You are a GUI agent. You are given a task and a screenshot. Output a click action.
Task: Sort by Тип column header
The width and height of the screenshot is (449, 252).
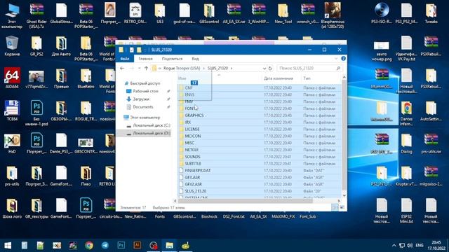point(307,78)
